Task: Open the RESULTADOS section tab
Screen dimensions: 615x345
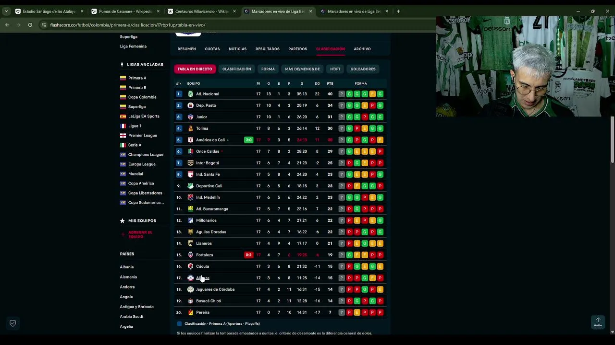Action: tap(268, 49)
